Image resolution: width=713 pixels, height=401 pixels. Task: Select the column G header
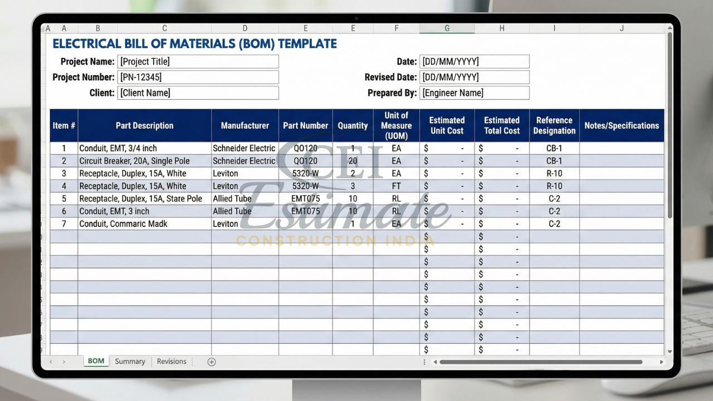point(447,27)
